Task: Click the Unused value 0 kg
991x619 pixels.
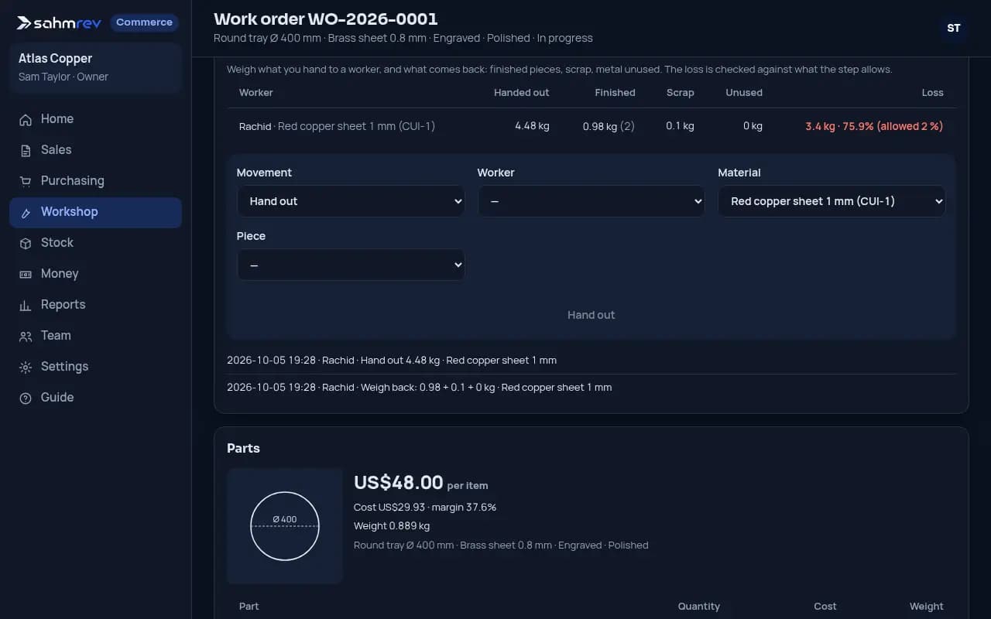Action: coord(753,126)
